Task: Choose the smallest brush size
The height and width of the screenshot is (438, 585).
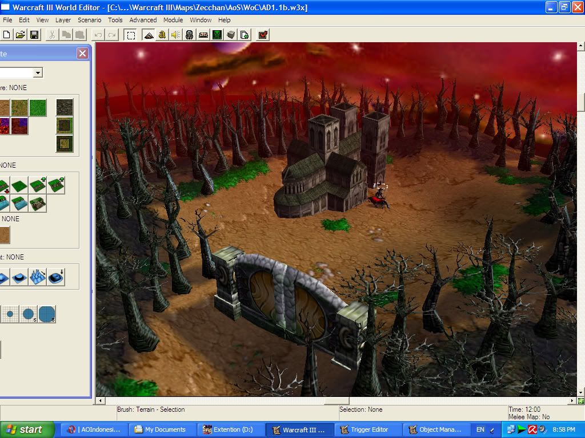Action: pos(10,314)
